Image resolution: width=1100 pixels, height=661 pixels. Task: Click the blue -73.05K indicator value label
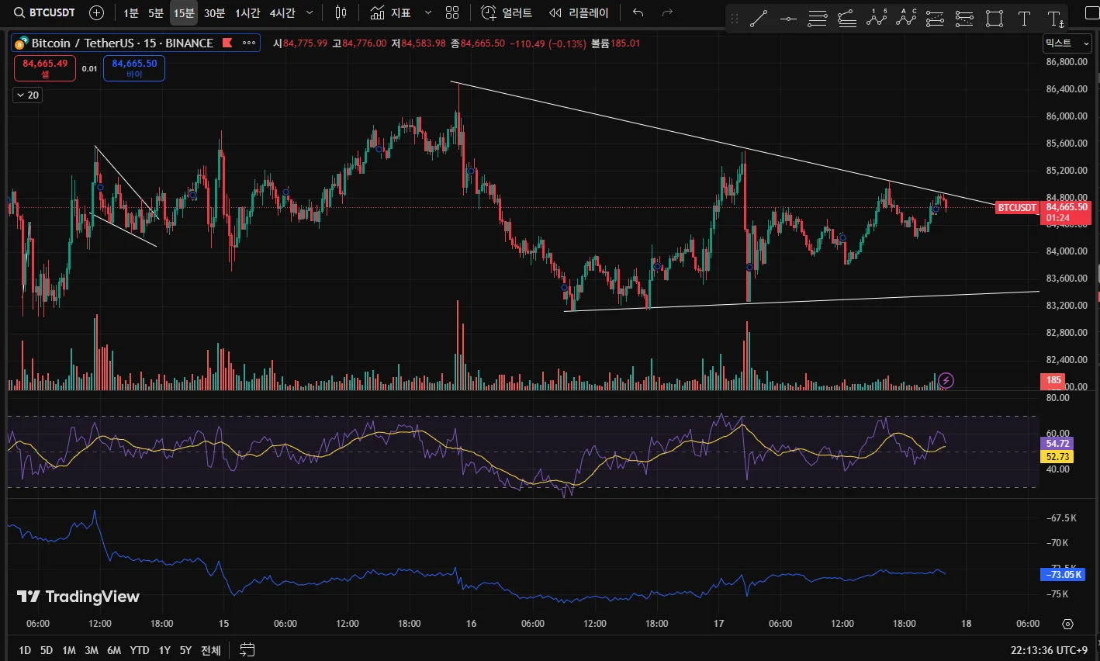(1062, 575)
